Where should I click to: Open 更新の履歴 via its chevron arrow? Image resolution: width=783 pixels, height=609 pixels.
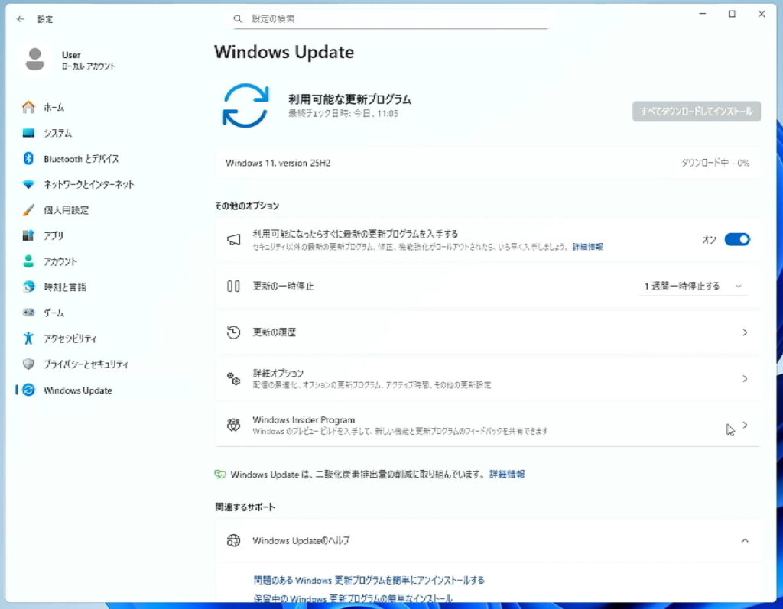[745, 332]
